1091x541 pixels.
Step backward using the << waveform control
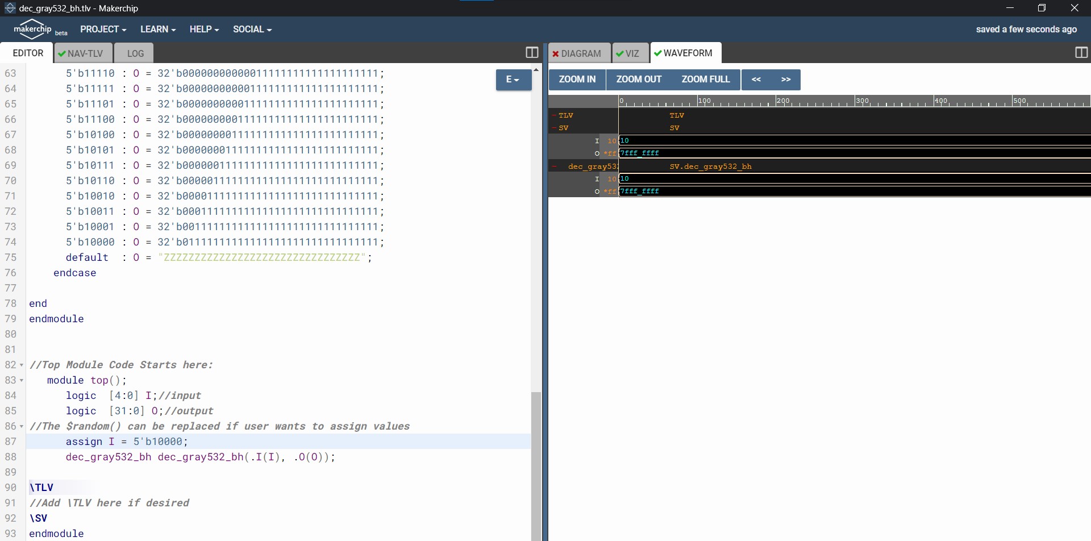click(756, 80)
